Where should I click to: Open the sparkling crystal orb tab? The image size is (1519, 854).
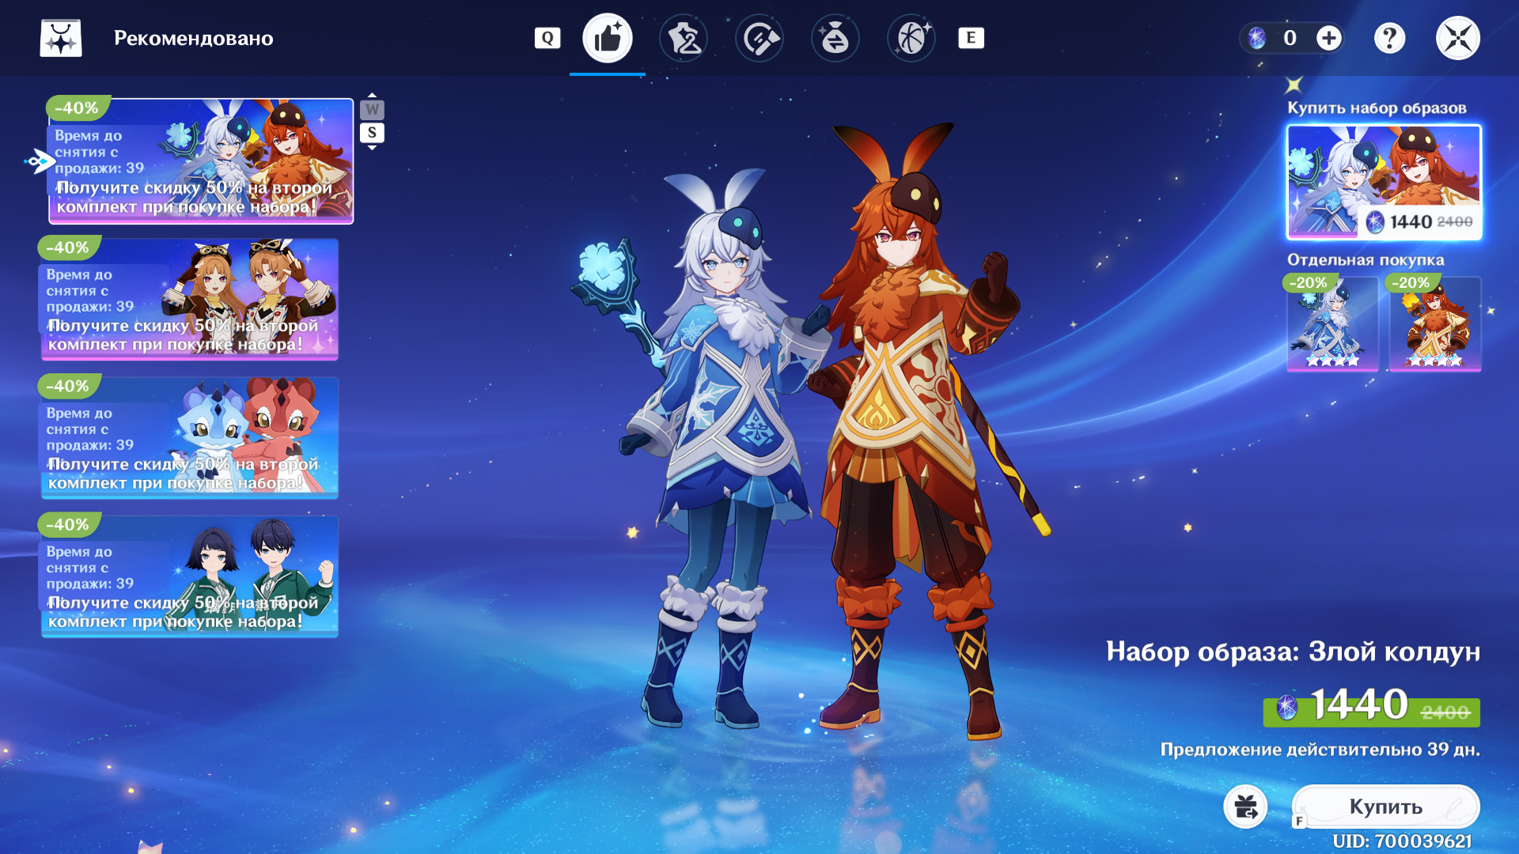911,38
